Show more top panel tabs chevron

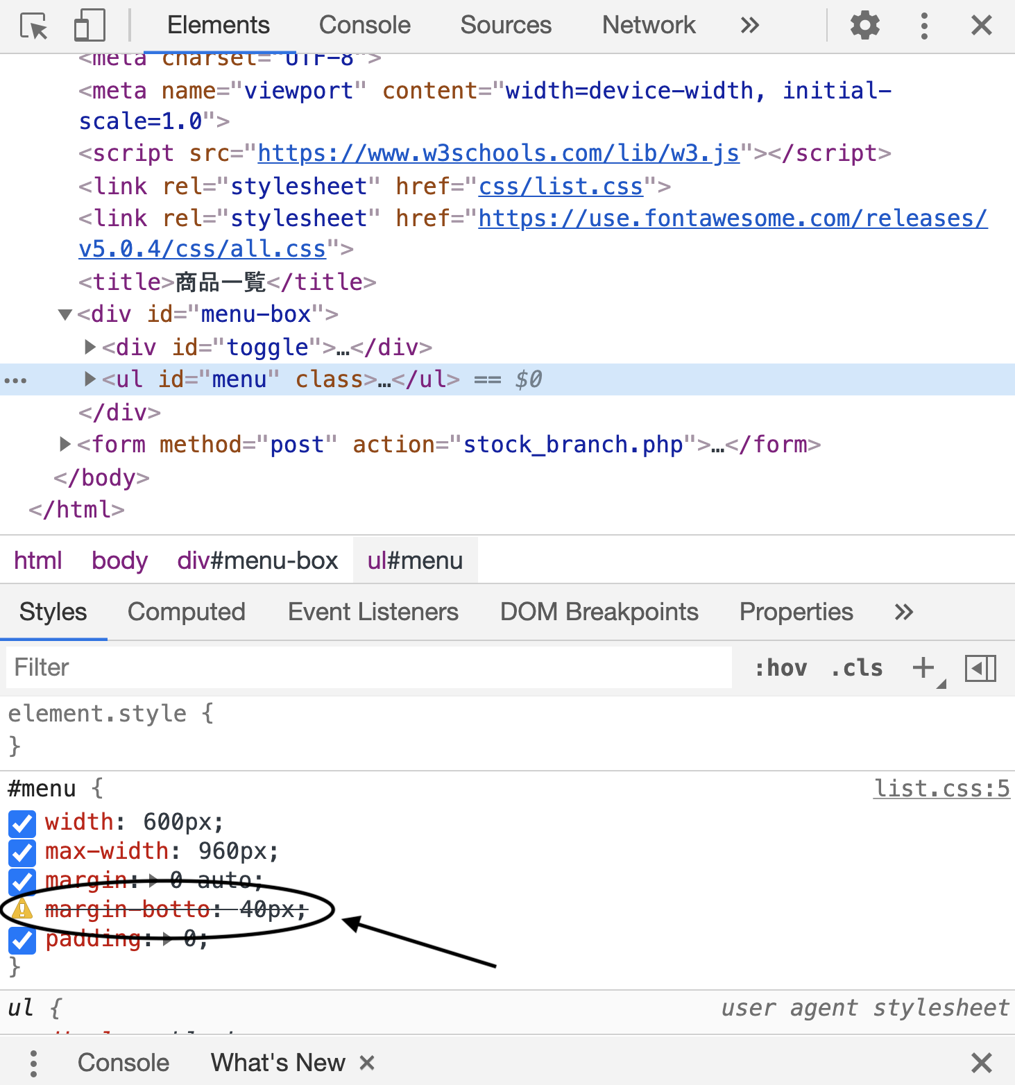[x=749, y=26]
